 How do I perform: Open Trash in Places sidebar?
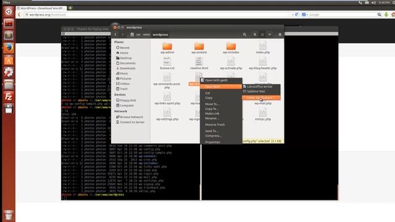(122, 89)
